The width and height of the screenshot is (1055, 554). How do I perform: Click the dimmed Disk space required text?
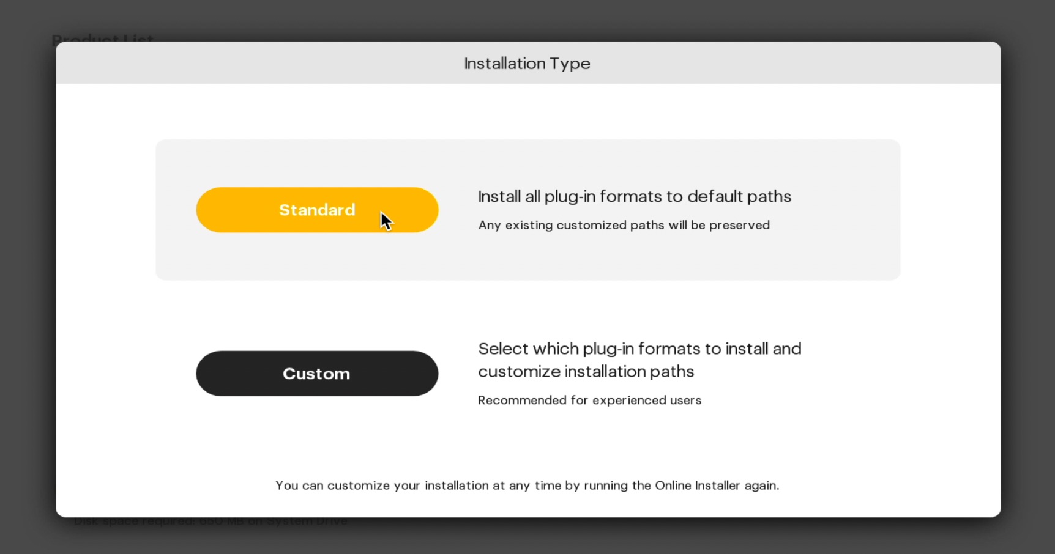coord(211,522)
